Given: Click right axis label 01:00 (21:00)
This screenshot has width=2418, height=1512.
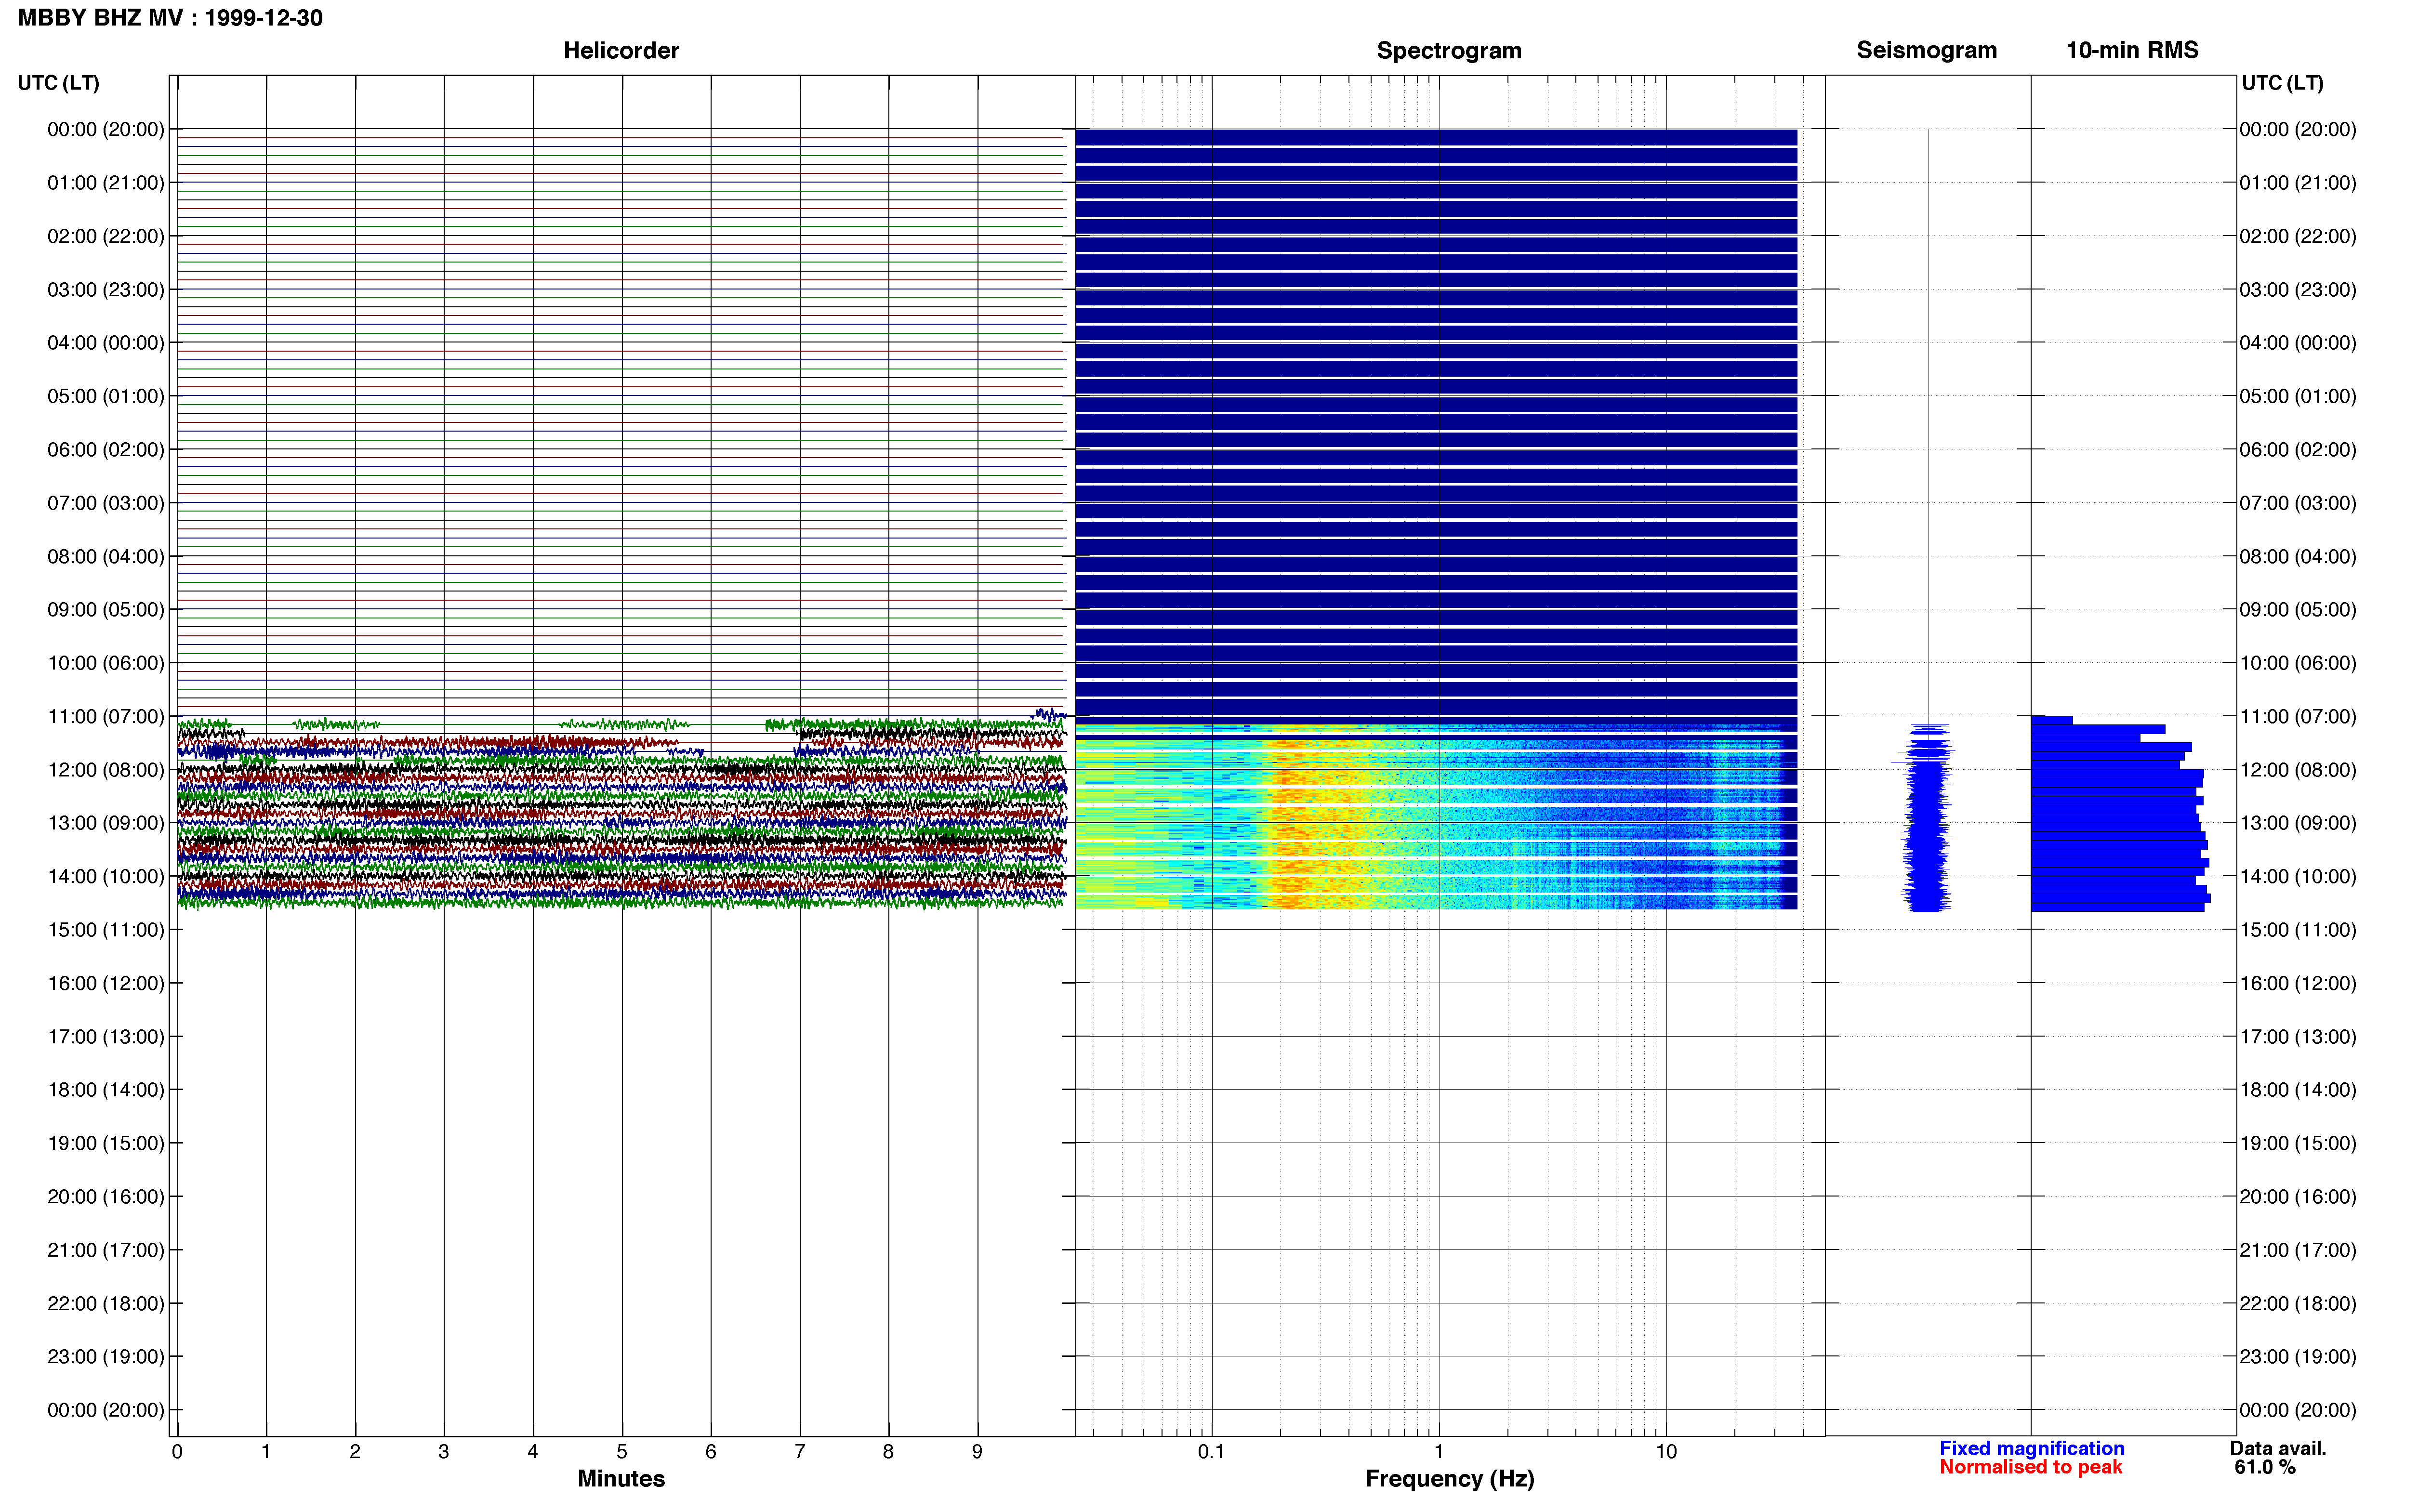Looking at the screenshot, I should [2298, 183].
